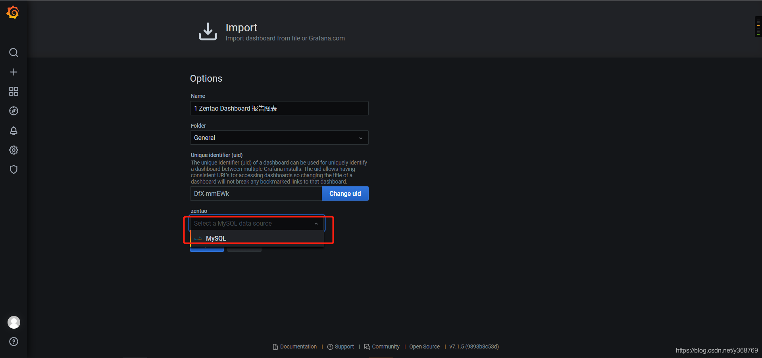
Task: Click the MySQL data source logo icon
Action: 198,239
